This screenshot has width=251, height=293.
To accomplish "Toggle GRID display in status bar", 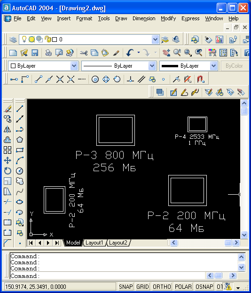I will tap(142, 286).
